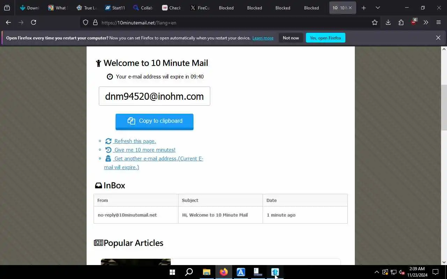Image resolution: width=447 pixels, height=279 pixels.
Task: Dismiss the open Firefox notification bar
Action: [438, 38]
